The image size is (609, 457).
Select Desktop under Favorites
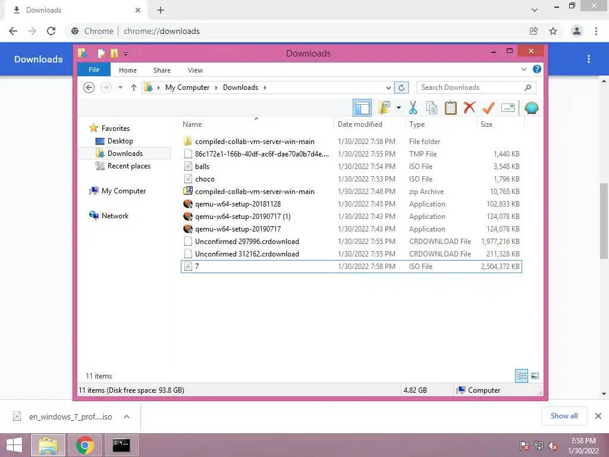click(120, 140)
